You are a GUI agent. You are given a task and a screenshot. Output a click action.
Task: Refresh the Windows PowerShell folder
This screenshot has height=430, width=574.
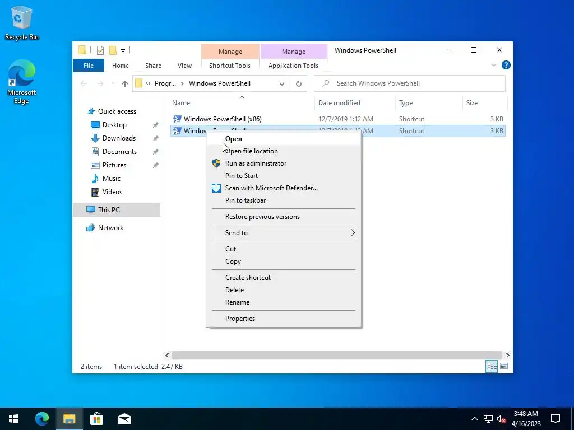[x=299, y=83]
